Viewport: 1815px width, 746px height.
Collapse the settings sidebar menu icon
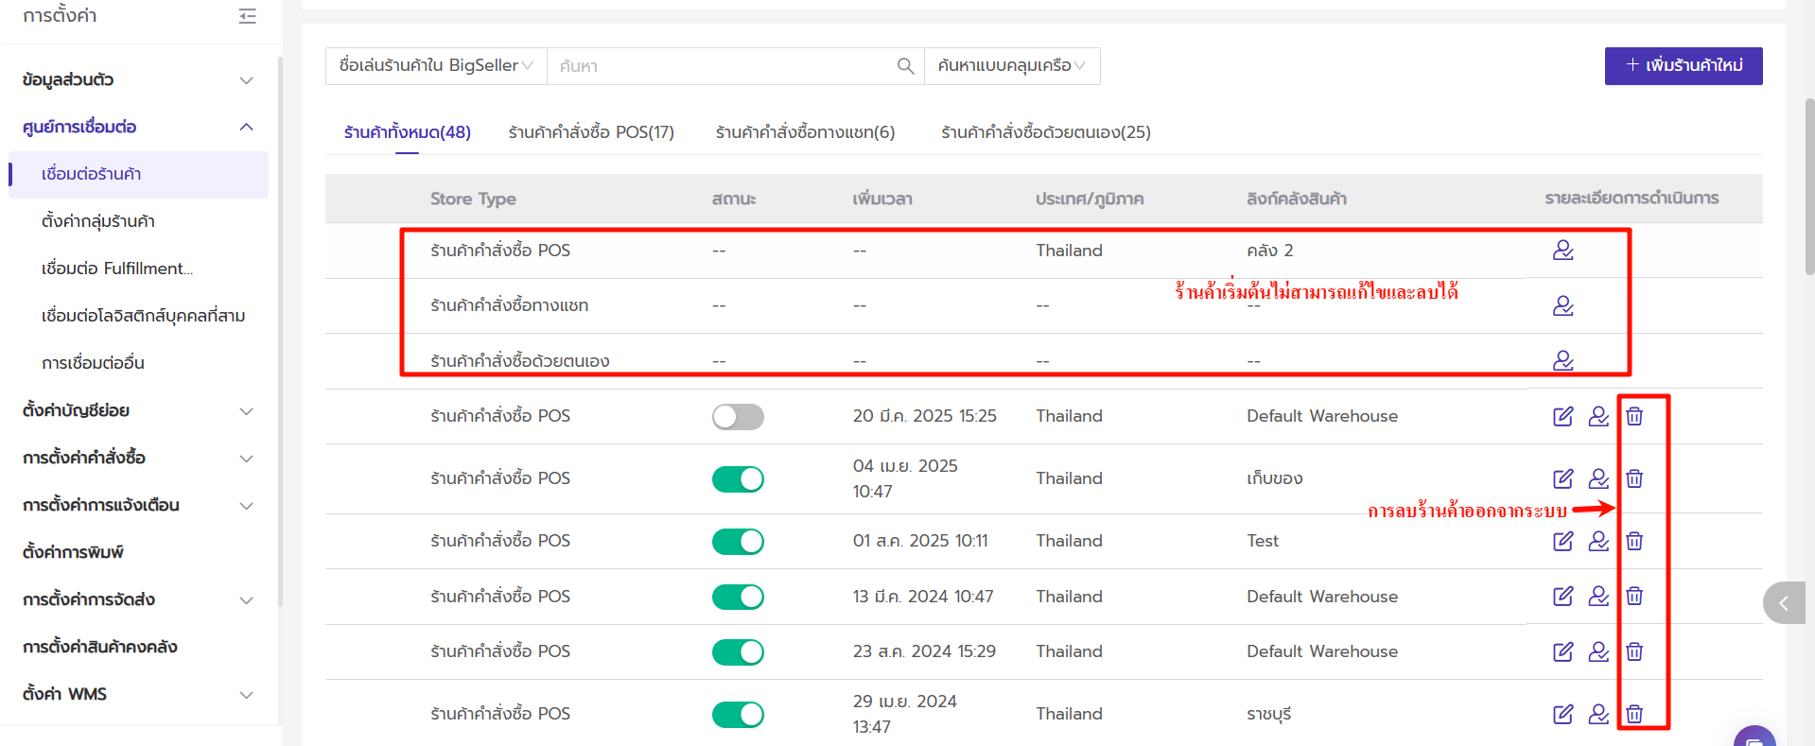coord(247,16)
